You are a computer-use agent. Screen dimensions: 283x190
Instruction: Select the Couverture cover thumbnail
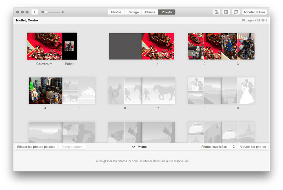click(x=44, y=46)
